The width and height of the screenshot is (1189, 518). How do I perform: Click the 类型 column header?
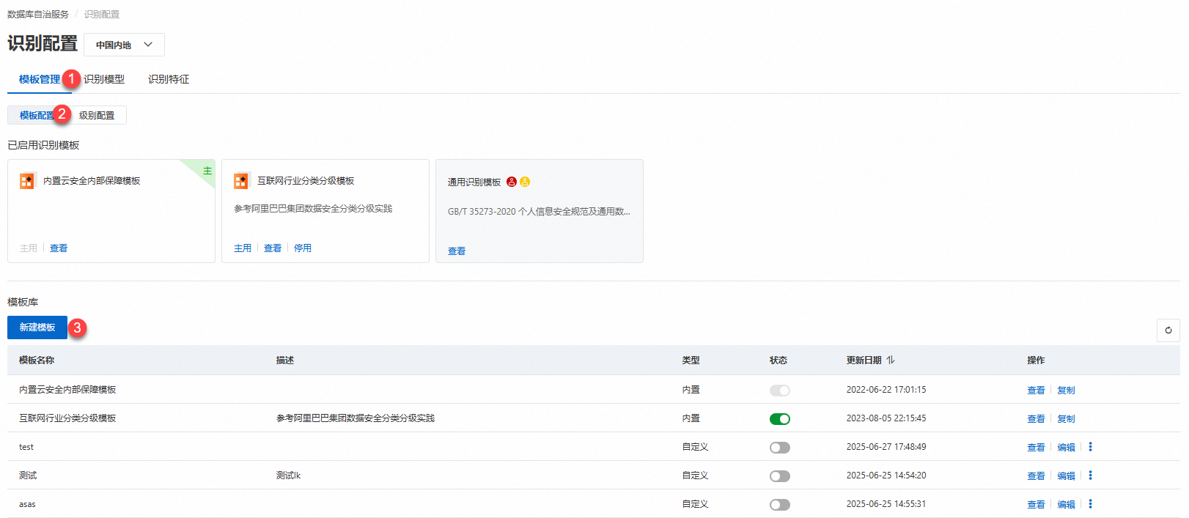(x=691, y=360)
